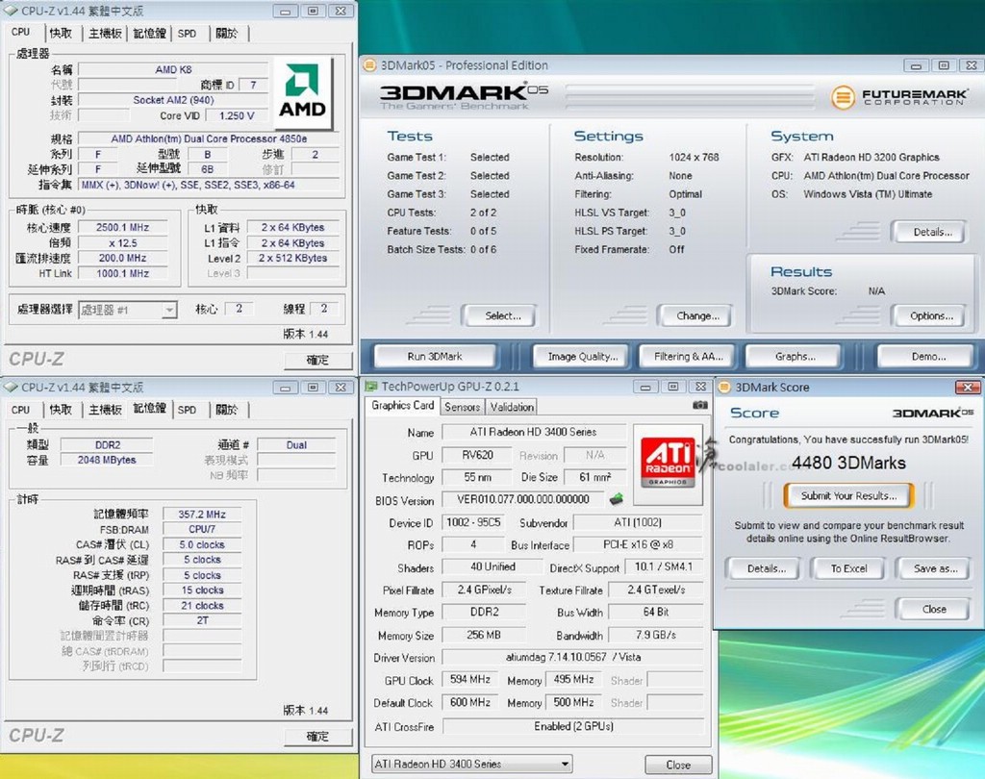Go to the 關於 tab in the CPU-Z processor window
The height and width of the screenshot is (779, 985).
(x=227, y=33)
